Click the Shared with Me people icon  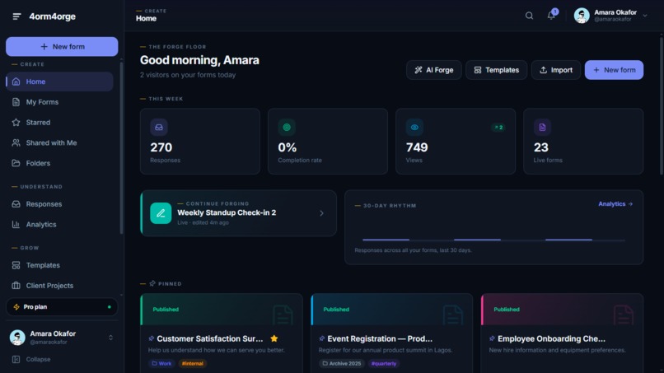16,142
